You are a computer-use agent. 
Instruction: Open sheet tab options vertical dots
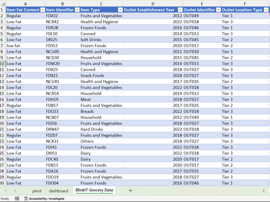(x=264, y=191)
